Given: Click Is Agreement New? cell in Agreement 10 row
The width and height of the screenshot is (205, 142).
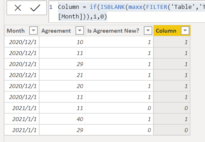Looking at the screenshot, I should coord(119,42).
